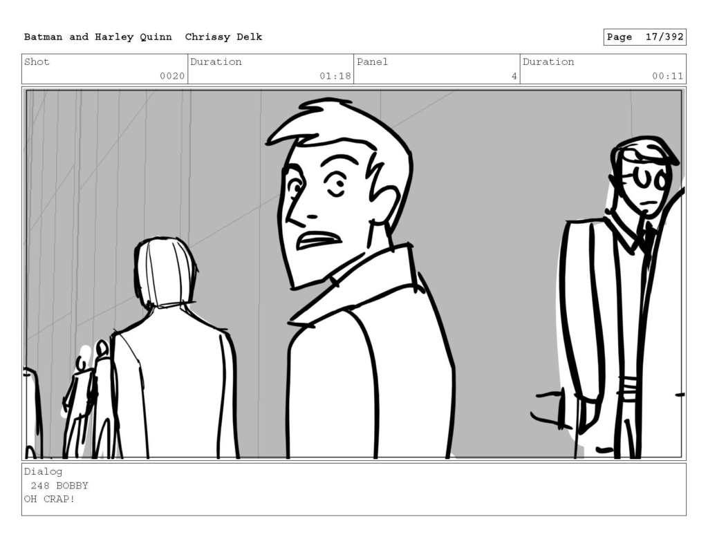Click the shot duration value '01:18'
This screenshot has width=708, height=548.
335,76
